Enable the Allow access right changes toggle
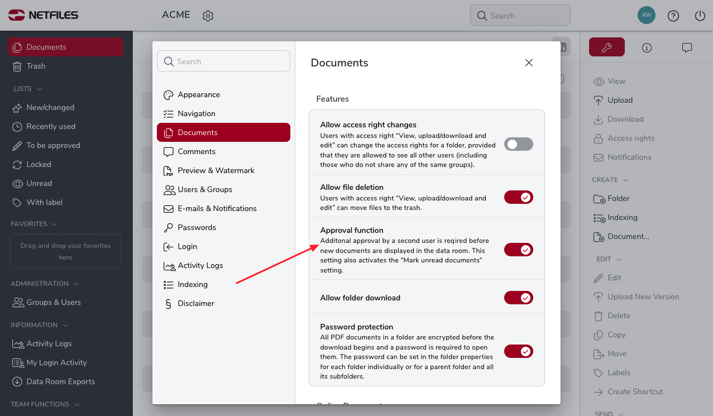The image size is (713, 416). click(519, 145)
